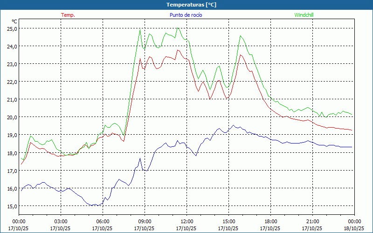Click the 09:00 time axis label
The width and height of the screenshot is (373, 233).
[x=145, y=221]
